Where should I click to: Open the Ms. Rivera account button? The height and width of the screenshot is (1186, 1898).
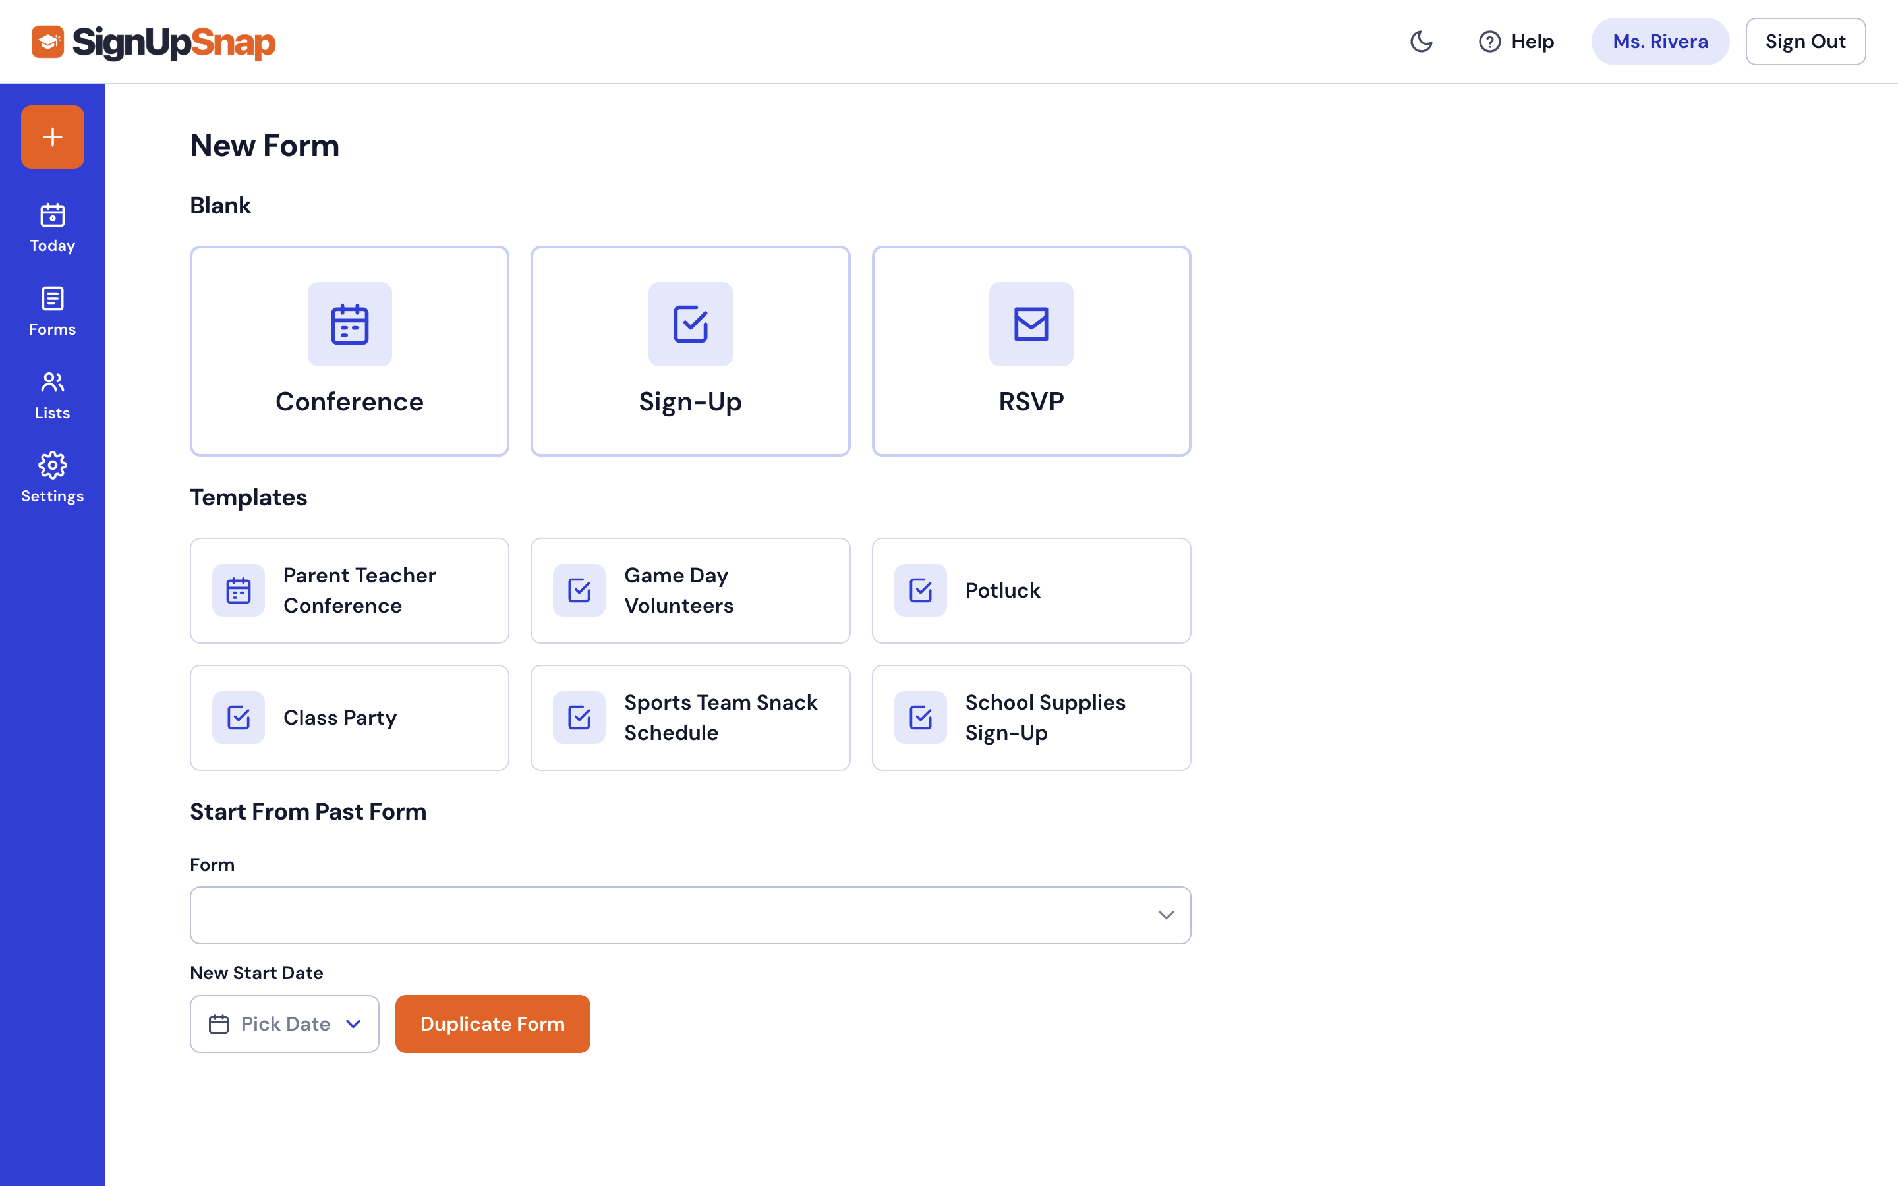coord(1660,42)
